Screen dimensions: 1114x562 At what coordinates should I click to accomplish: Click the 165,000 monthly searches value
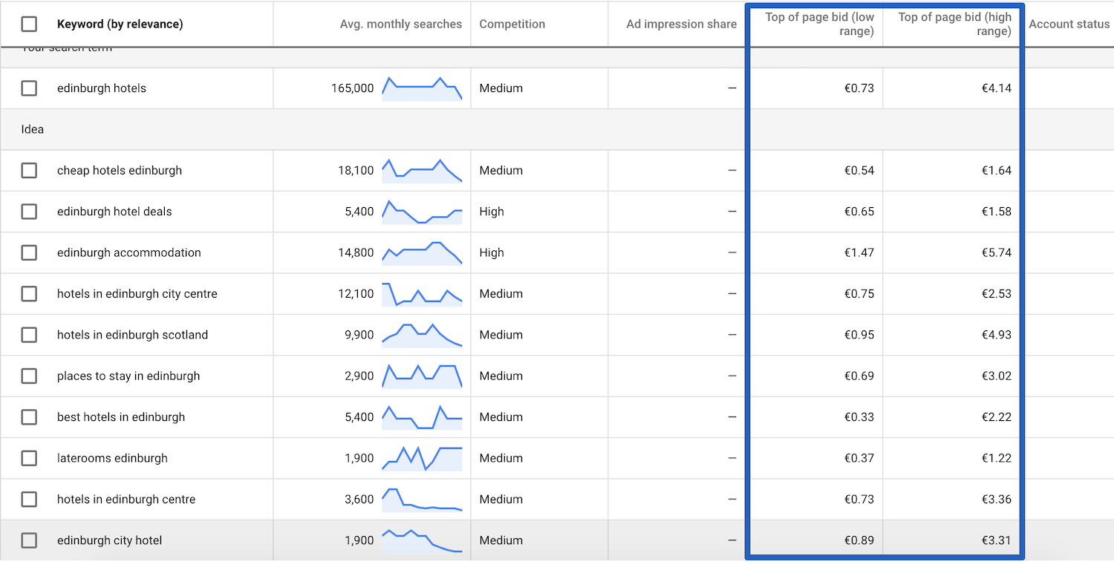(x=353, y=88)
